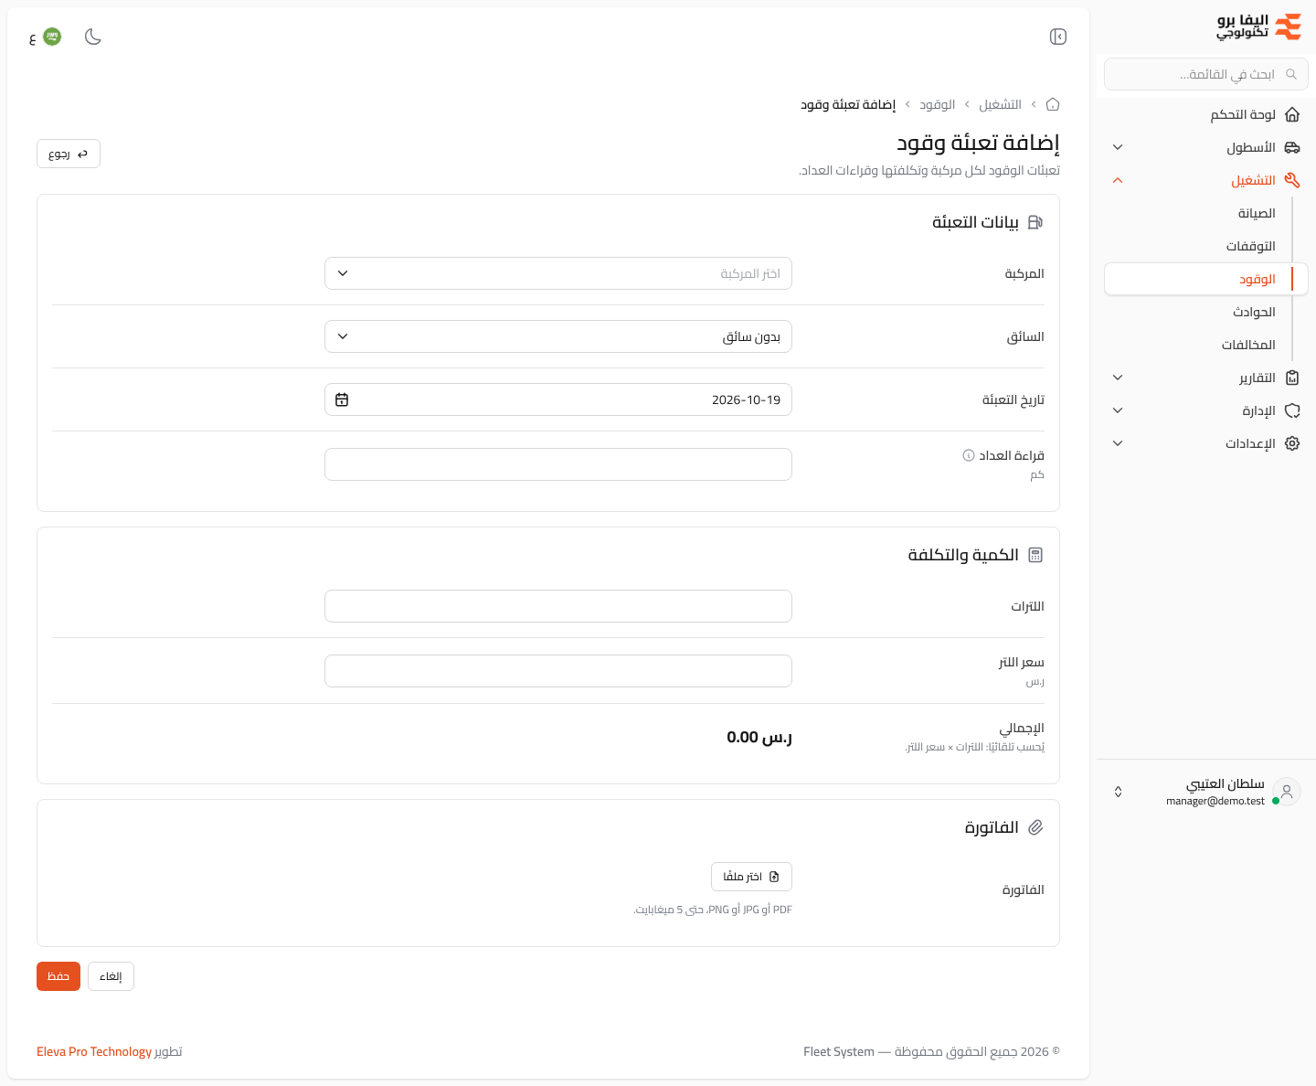This screenshot has height=1086, width=1316.
Task: Click the settings gear icon in the sidebar
Action: (x=1292, y=443)
